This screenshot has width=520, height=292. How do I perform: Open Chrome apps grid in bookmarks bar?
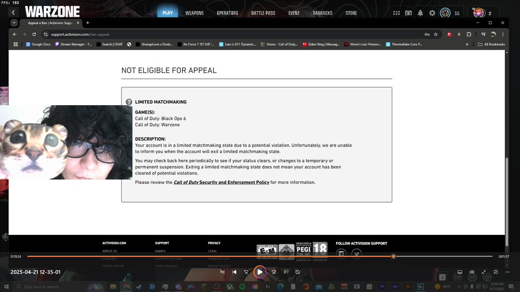16,44
